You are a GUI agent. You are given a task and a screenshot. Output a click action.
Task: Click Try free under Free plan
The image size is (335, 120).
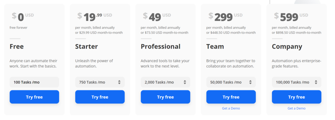coord(34,97)
